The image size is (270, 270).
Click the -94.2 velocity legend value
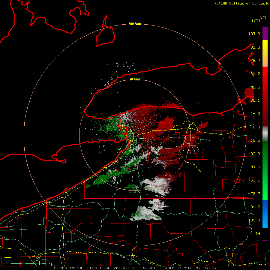tap(254, 207)
